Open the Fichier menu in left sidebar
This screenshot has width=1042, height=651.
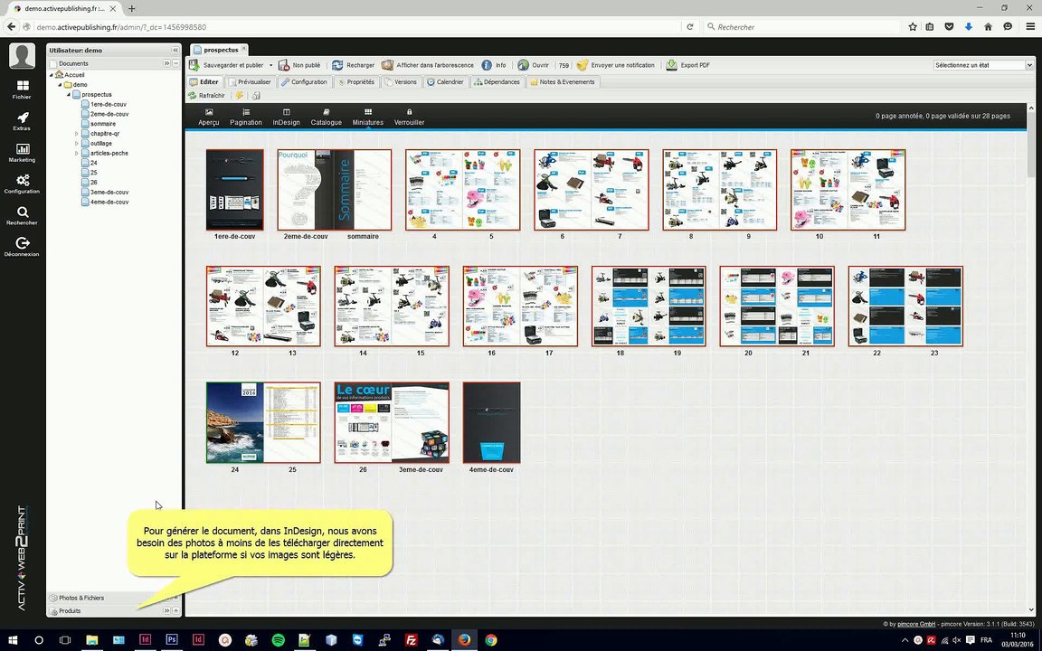[x=22, y=89]
